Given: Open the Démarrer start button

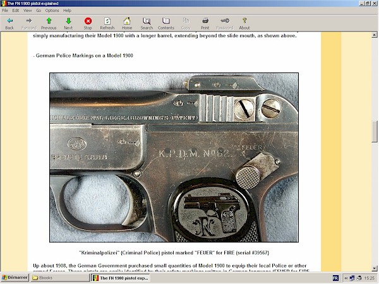Looking at the screenshot, I should 15,278.
